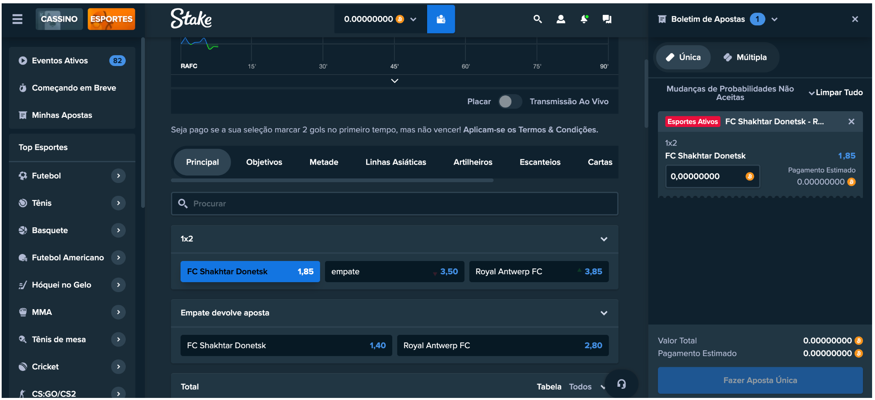Click the left sidebar scrollbar
The height and width of the screenshot is (400, 875).
pyautogui.click(x=143, y=122)
